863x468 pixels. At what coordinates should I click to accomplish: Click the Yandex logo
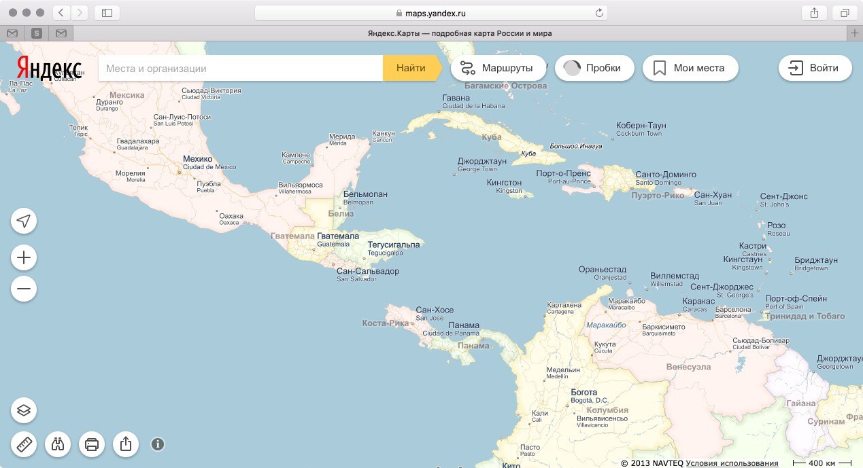49,68
